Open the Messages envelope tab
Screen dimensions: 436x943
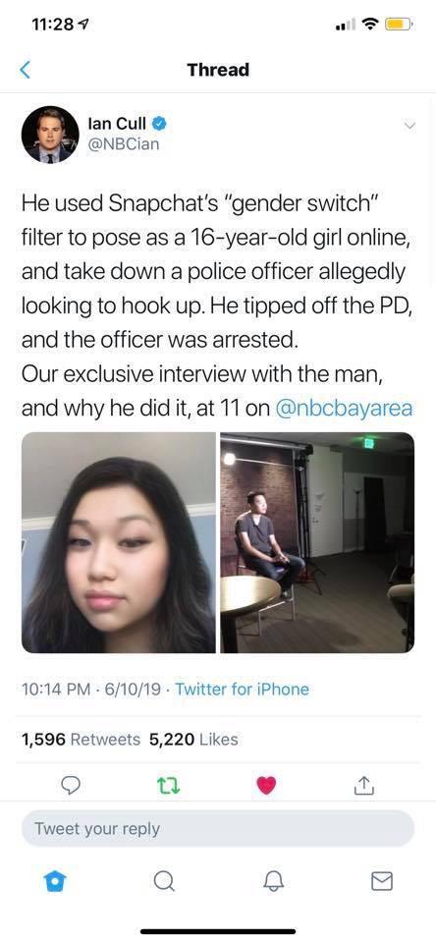[x=382, y=882]
